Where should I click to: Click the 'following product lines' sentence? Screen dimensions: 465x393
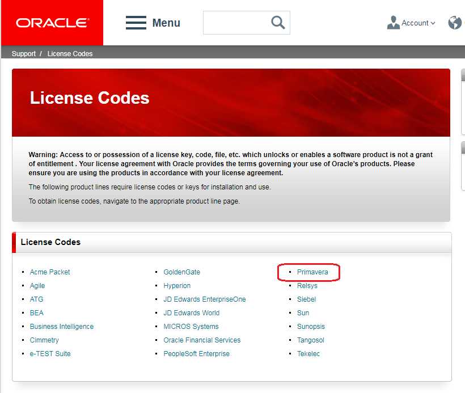[150, 187]
